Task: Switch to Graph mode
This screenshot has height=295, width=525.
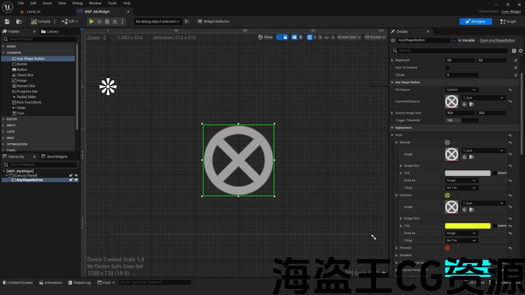Action: pos(508,21)
